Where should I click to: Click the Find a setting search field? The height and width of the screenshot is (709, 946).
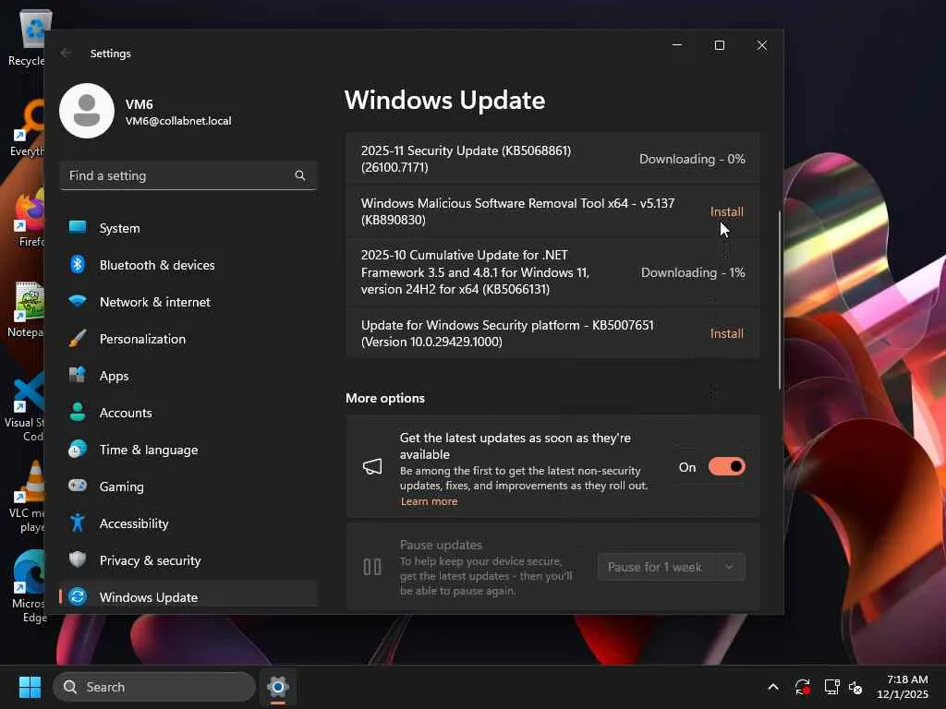[x=188, y=175]
